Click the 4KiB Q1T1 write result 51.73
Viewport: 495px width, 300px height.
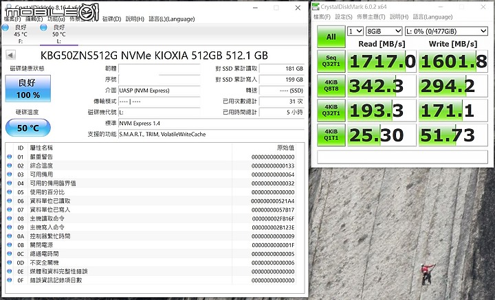(x=453, y=135)
